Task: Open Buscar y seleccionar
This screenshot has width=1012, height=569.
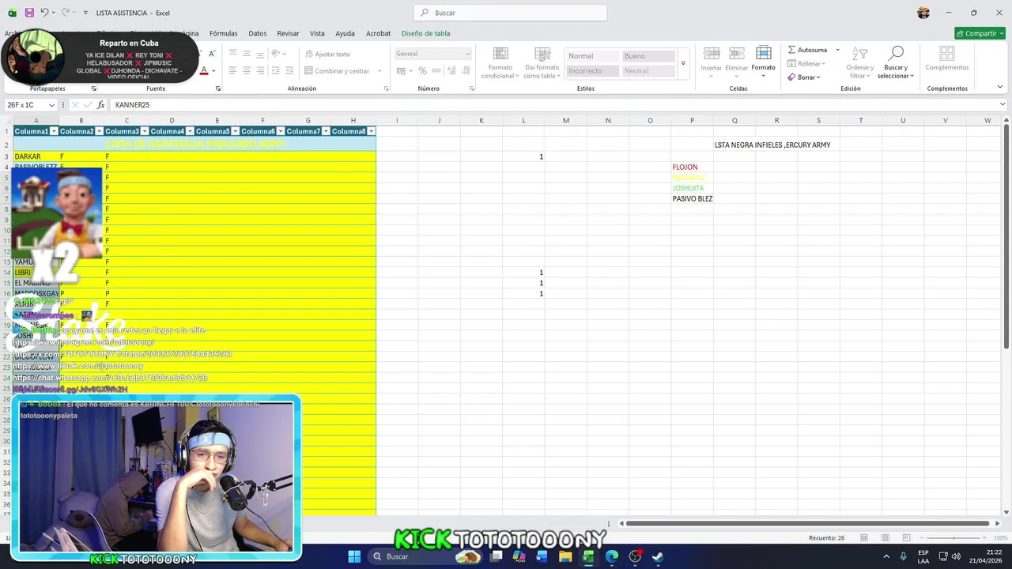Action: pyautogui.click(x=896, y=62)
